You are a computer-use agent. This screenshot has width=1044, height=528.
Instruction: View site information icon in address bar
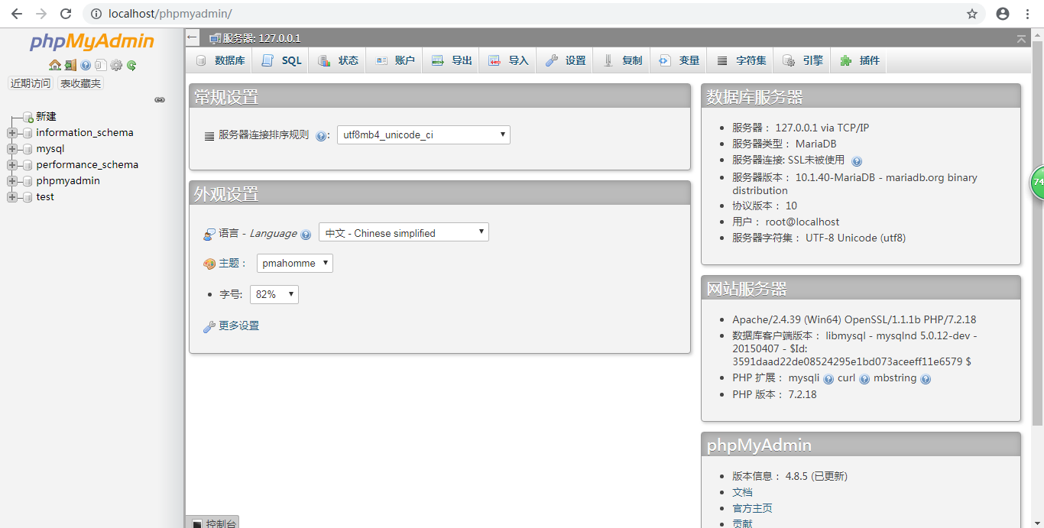[x=95, y=14]
